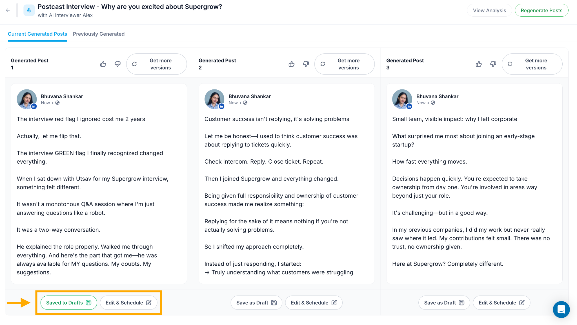Select Current Generated Posts tab
The image size is (577, 325).
click(37, 34)
